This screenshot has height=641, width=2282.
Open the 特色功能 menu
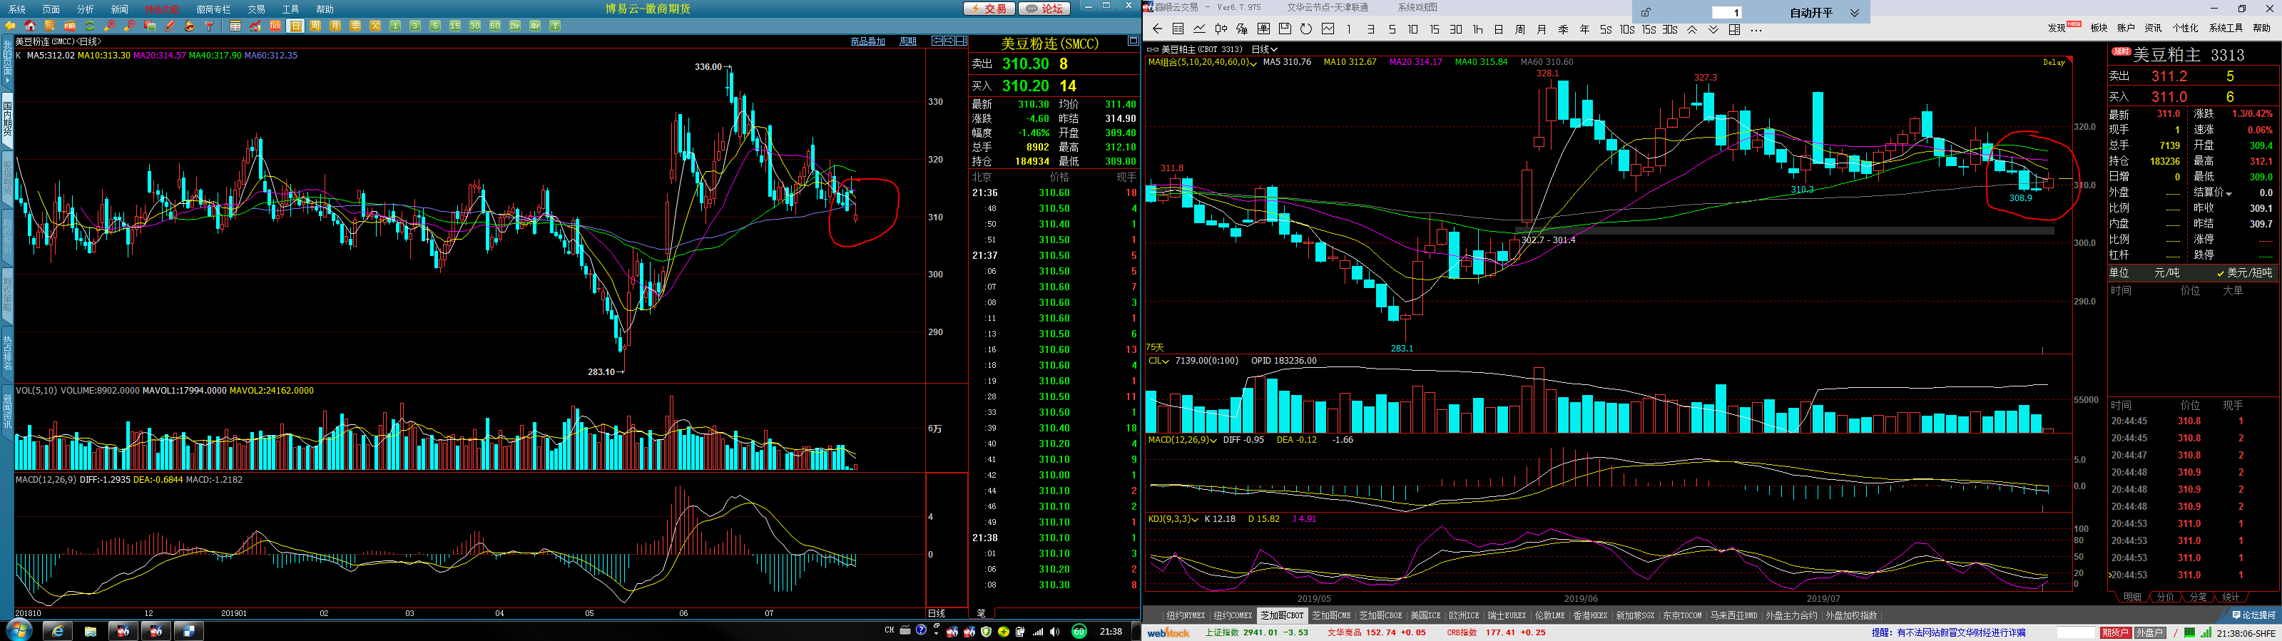click(161, 9)
